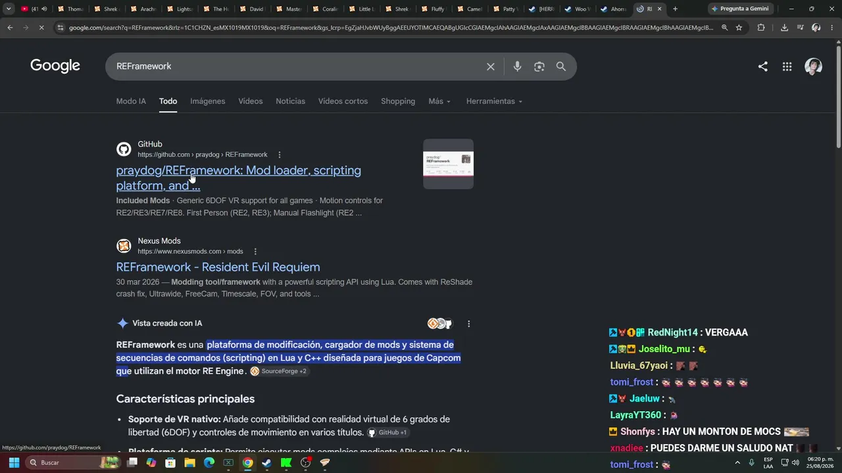The width and height of the screenshot is (842, 473).
Task: Open Chrome downloads
Action: point(784,28)
